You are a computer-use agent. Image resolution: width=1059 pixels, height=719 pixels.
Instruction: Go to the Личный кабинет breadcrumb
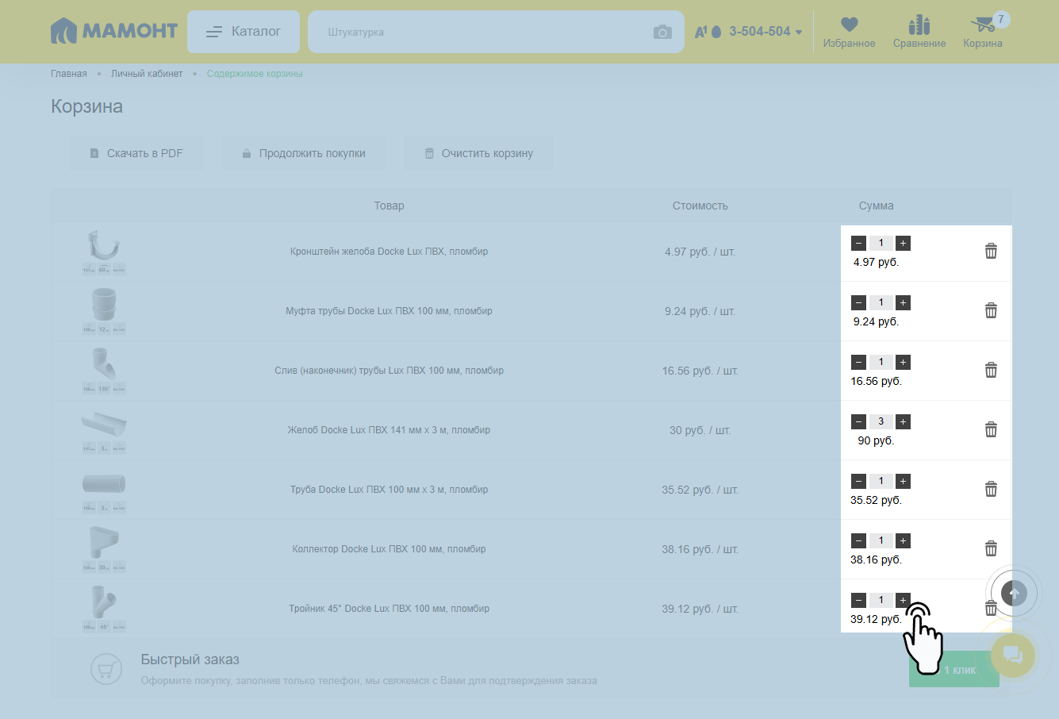(x=147, y=74)
